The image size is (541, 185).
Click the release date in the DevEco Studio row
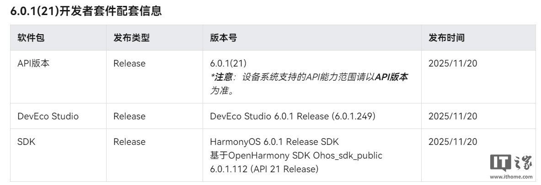click(x=453, y=116)
